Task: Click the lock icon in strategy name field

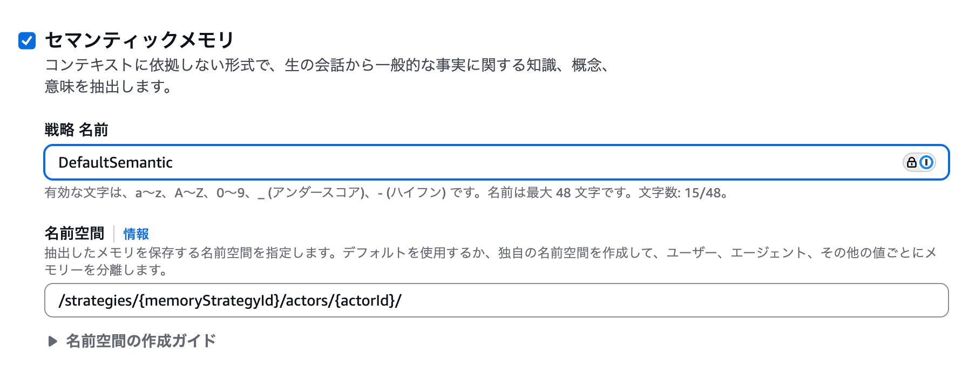Action: coord(912,162)
